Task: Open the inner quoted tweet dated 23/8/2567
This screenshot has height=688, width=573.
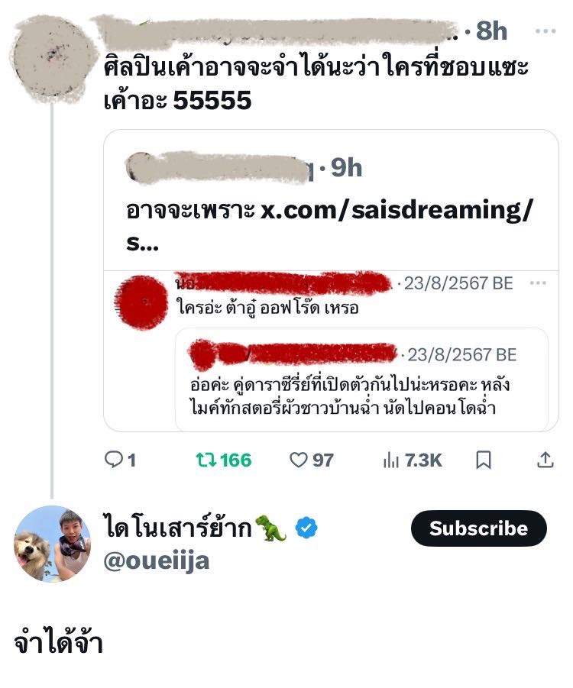Action: tap(362, 380)
